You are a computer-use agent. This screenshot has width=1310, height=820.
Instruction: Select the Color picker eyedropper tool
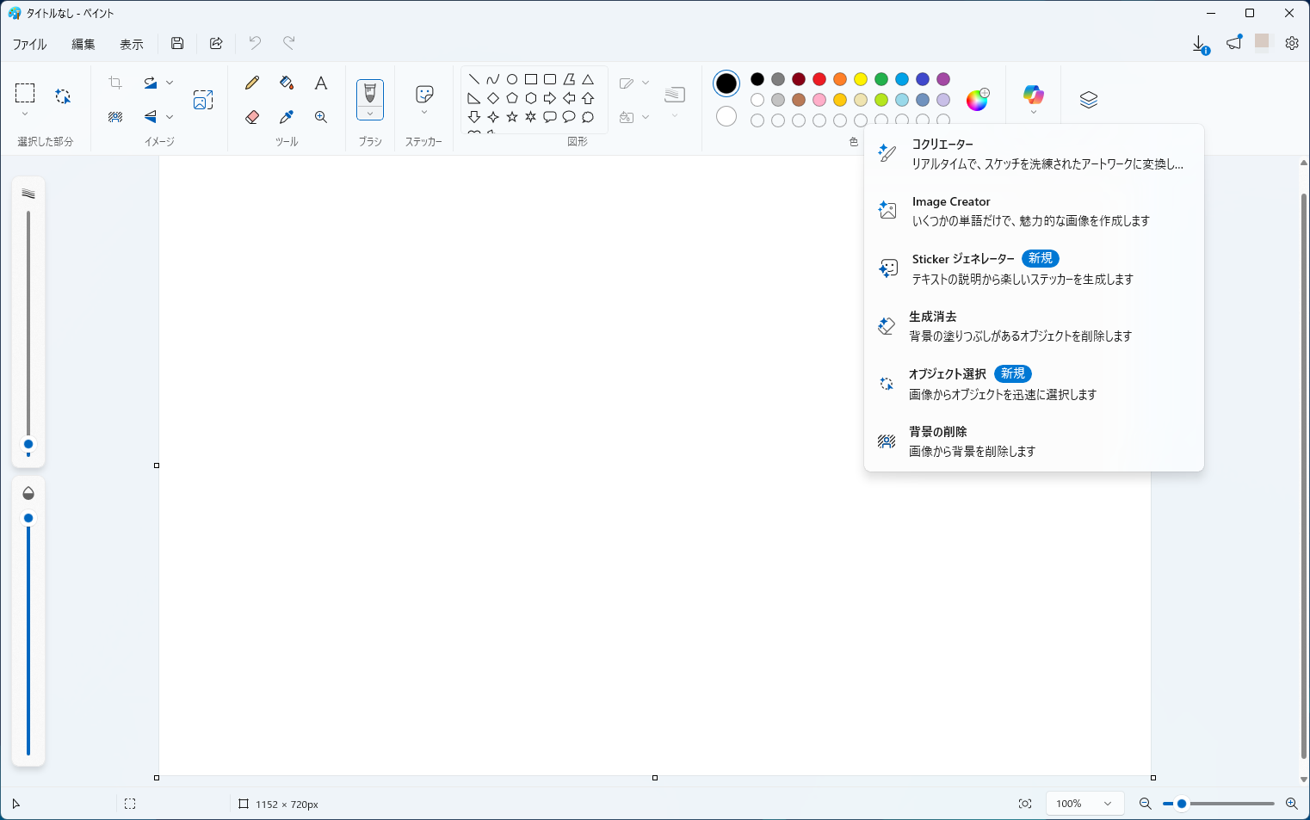point(286,117)
